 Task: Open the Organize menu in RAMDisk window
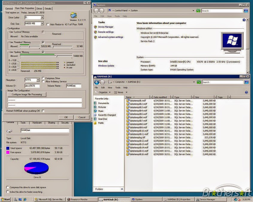tap(103, 92)
